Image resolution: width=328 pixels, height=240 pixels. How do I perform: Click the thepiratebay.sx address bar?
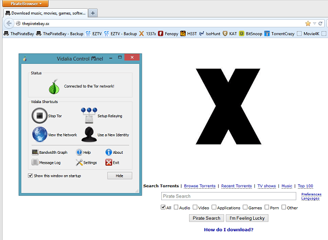pos(159,23)
